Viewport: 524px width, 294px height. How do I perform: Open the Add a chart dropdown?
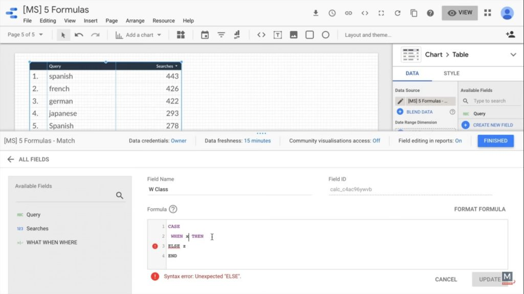pyautogui.click(x=138, y=35)
